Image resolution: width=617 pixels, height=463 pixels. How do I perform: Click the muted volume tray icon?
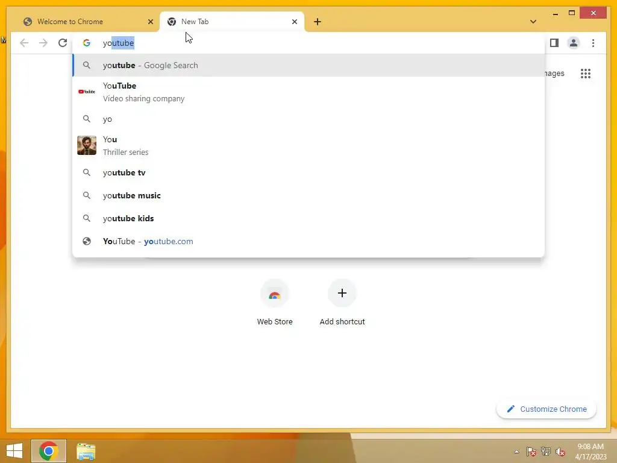pos(560,452)
